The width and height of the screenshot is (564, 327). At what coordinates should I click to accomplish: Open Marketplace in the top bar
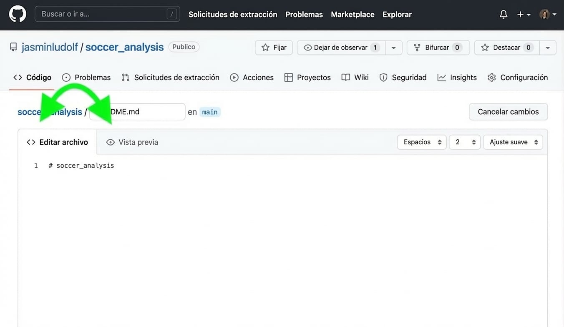pos(352,15)
